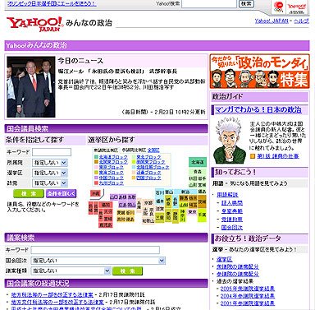Viewport: 315px width, 310px height.
Task: Select 福岡 tile on the map
Action: pos(106,205)
